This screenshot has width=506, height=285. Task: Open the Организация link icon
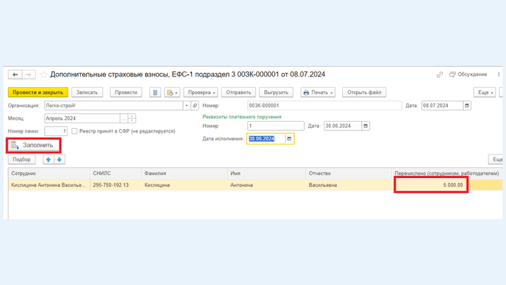tap(195, 106)
